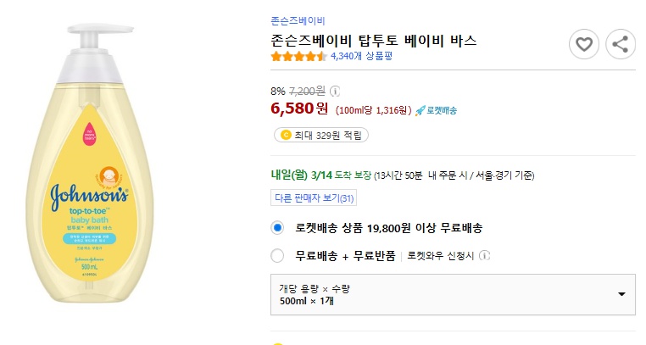Screen dimensions: 646x345
Task: Click the red 6,580원 sale price
Action: pos(299,109)
